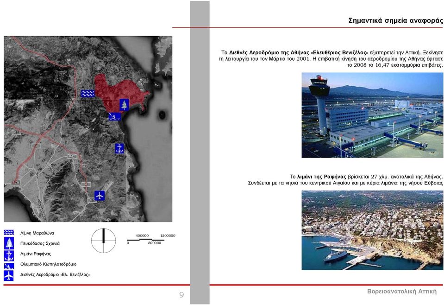Click the airplane icon on the map
Viewport: 444px width, 305px height.
[x=100, y=196]
